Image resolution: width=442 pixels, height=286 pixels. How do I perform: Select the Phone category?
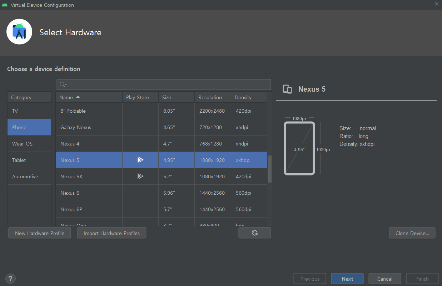click(29, 127)
